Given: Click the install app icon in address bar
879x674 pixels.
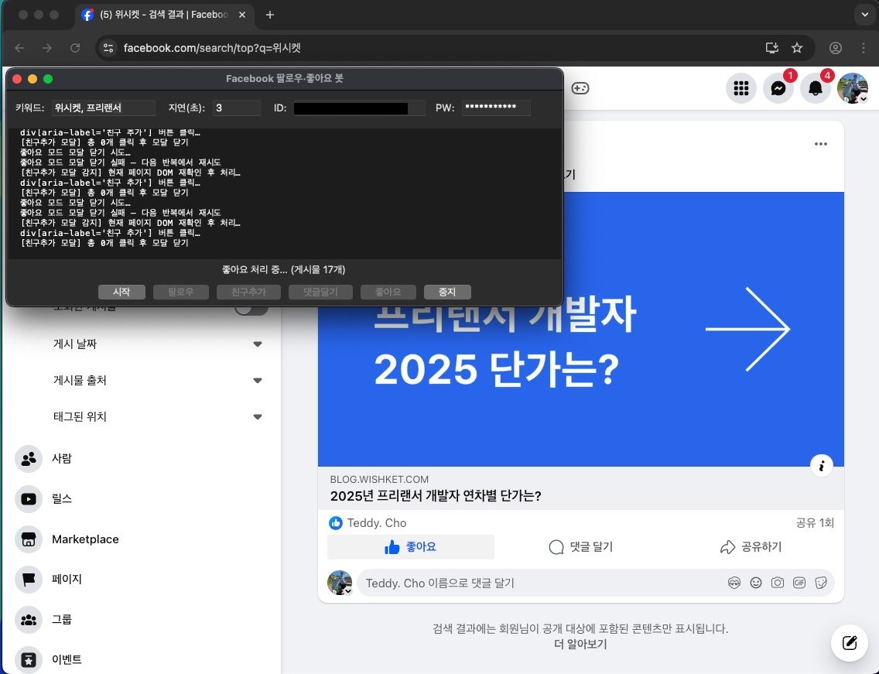Looking at the screenshot, I should pyautogui.click(x=772, y=48).
